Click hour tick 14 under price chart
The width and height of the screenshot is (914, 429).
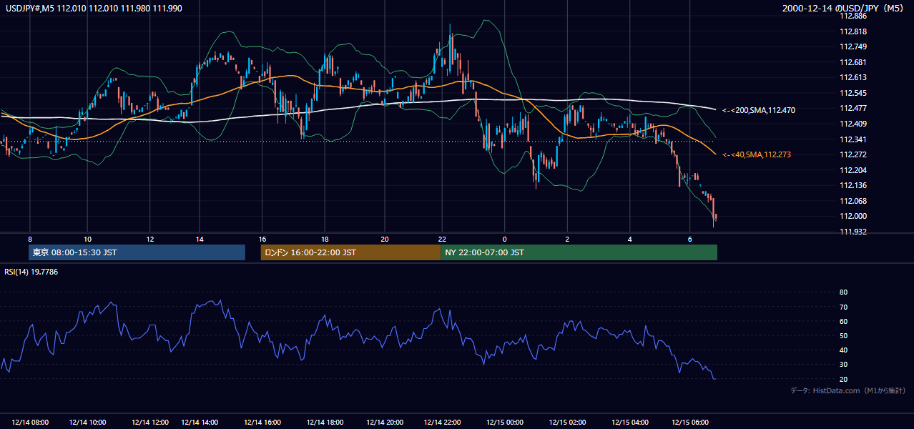(x=200, y=239)
